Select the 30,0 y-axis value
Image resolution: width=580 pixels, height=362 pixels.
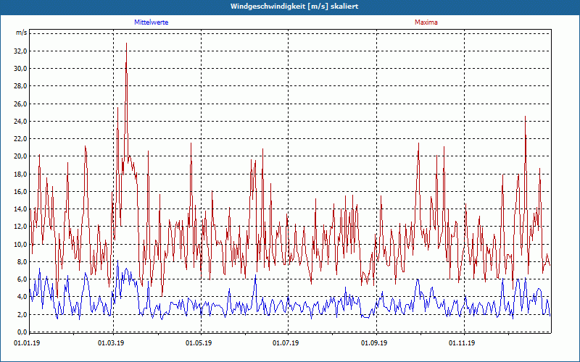pyautogui.click(x=20, y=68)
